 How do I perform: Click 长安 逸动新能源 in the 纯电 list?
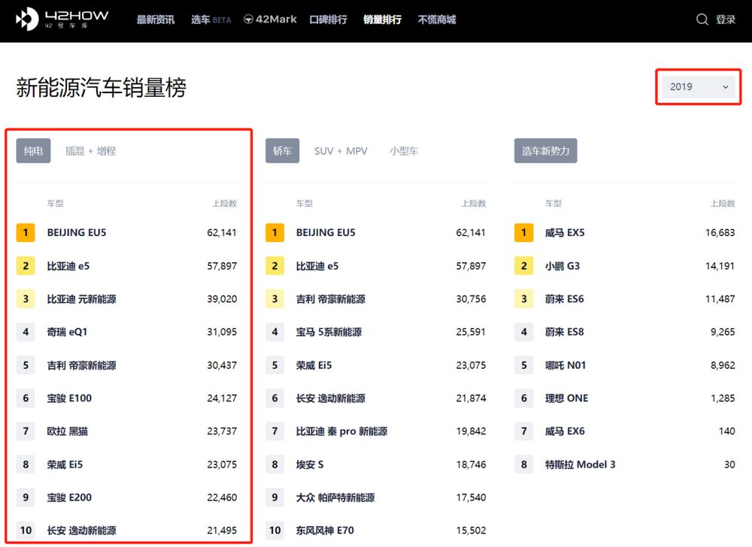[x=81, y=530]
